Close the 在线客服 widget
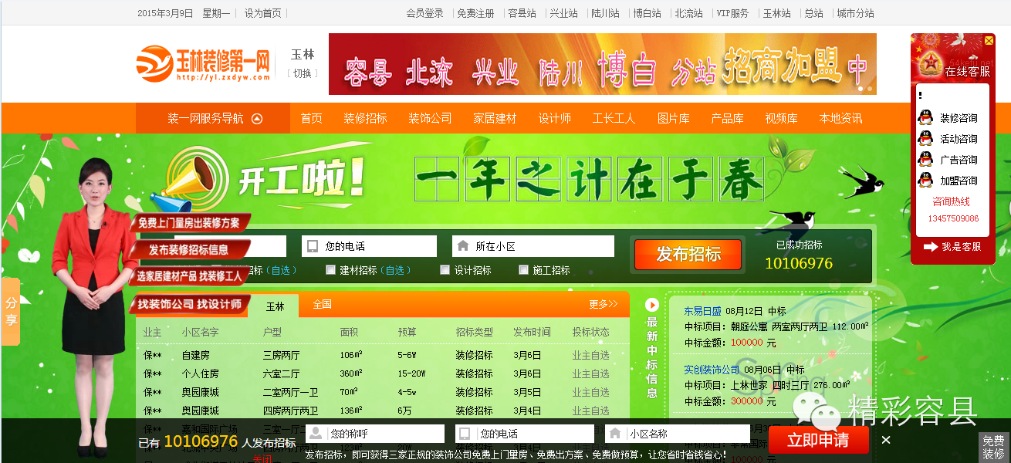 pyautogui.click(x=989, y=40)
